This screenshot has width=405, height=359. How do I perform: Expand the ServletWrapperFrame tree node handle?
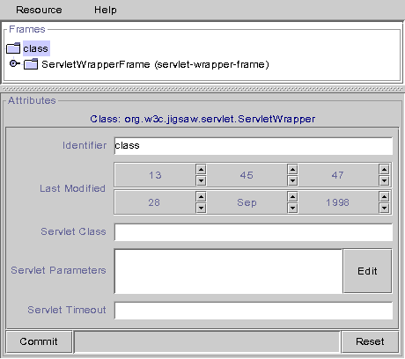(x=13, y=63)
